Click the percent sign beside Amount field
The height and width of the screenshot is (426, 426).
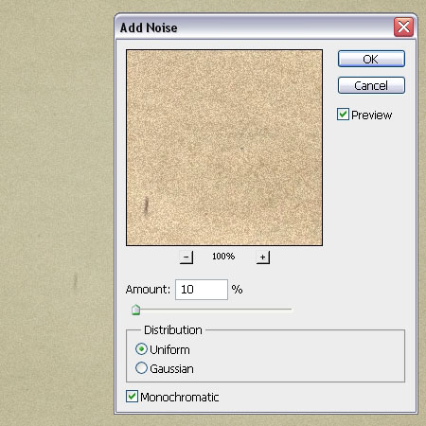(x=237, y=289)
